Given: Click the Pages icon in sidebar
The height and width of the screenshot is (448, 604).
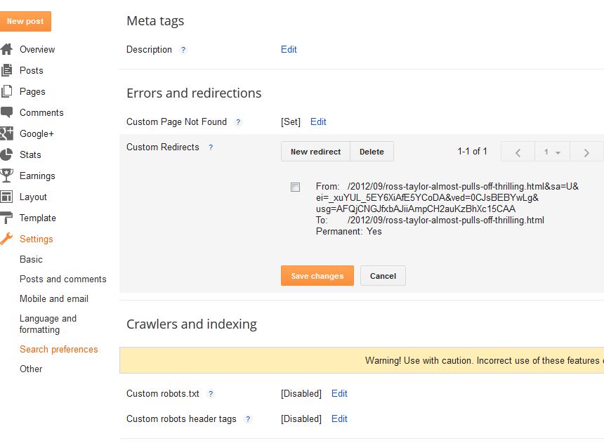Looking at the screenshot, I should (6, 91).
